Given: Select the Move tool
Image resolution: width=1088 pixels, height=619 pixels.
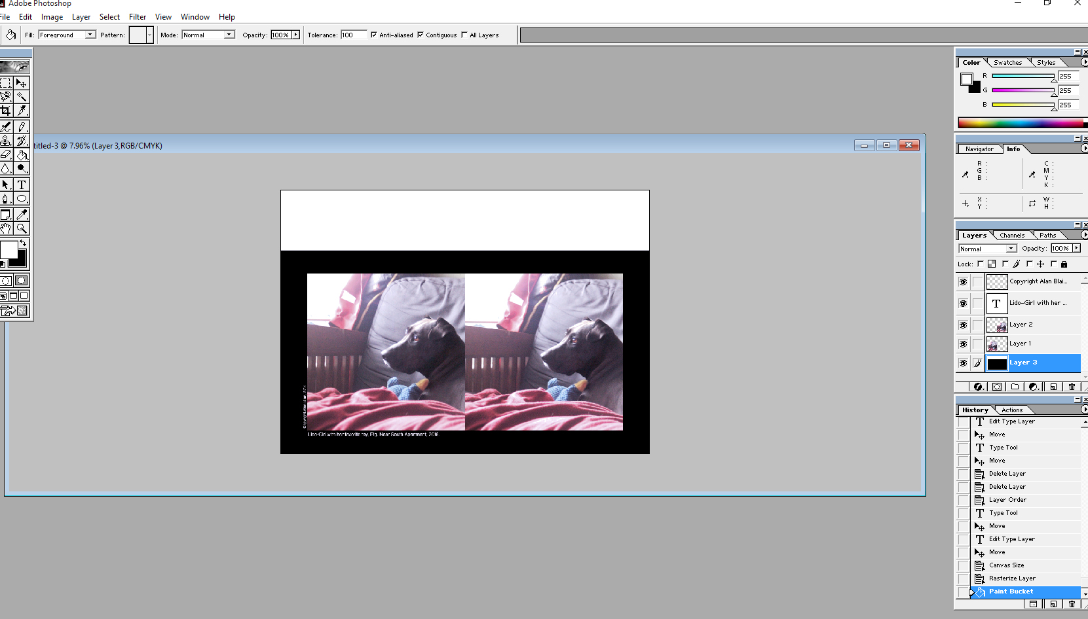Looking at the screenshot, I should pos(22,83).
